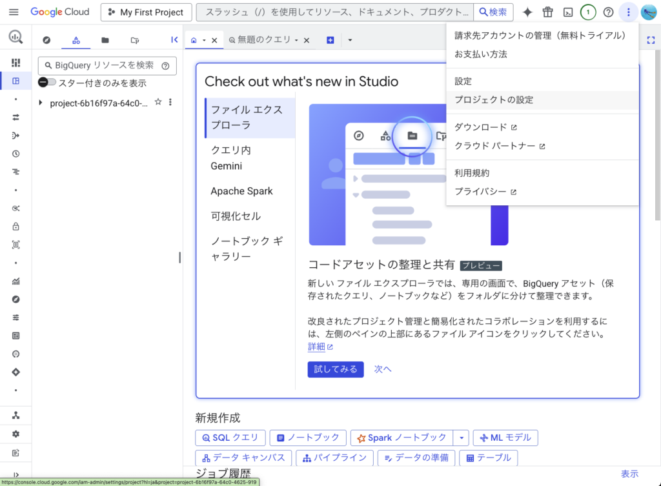The height and width of the screenshot is (486, 661).
Task: Open the tab overflow dropdown arrow
Action: point(350,40)
